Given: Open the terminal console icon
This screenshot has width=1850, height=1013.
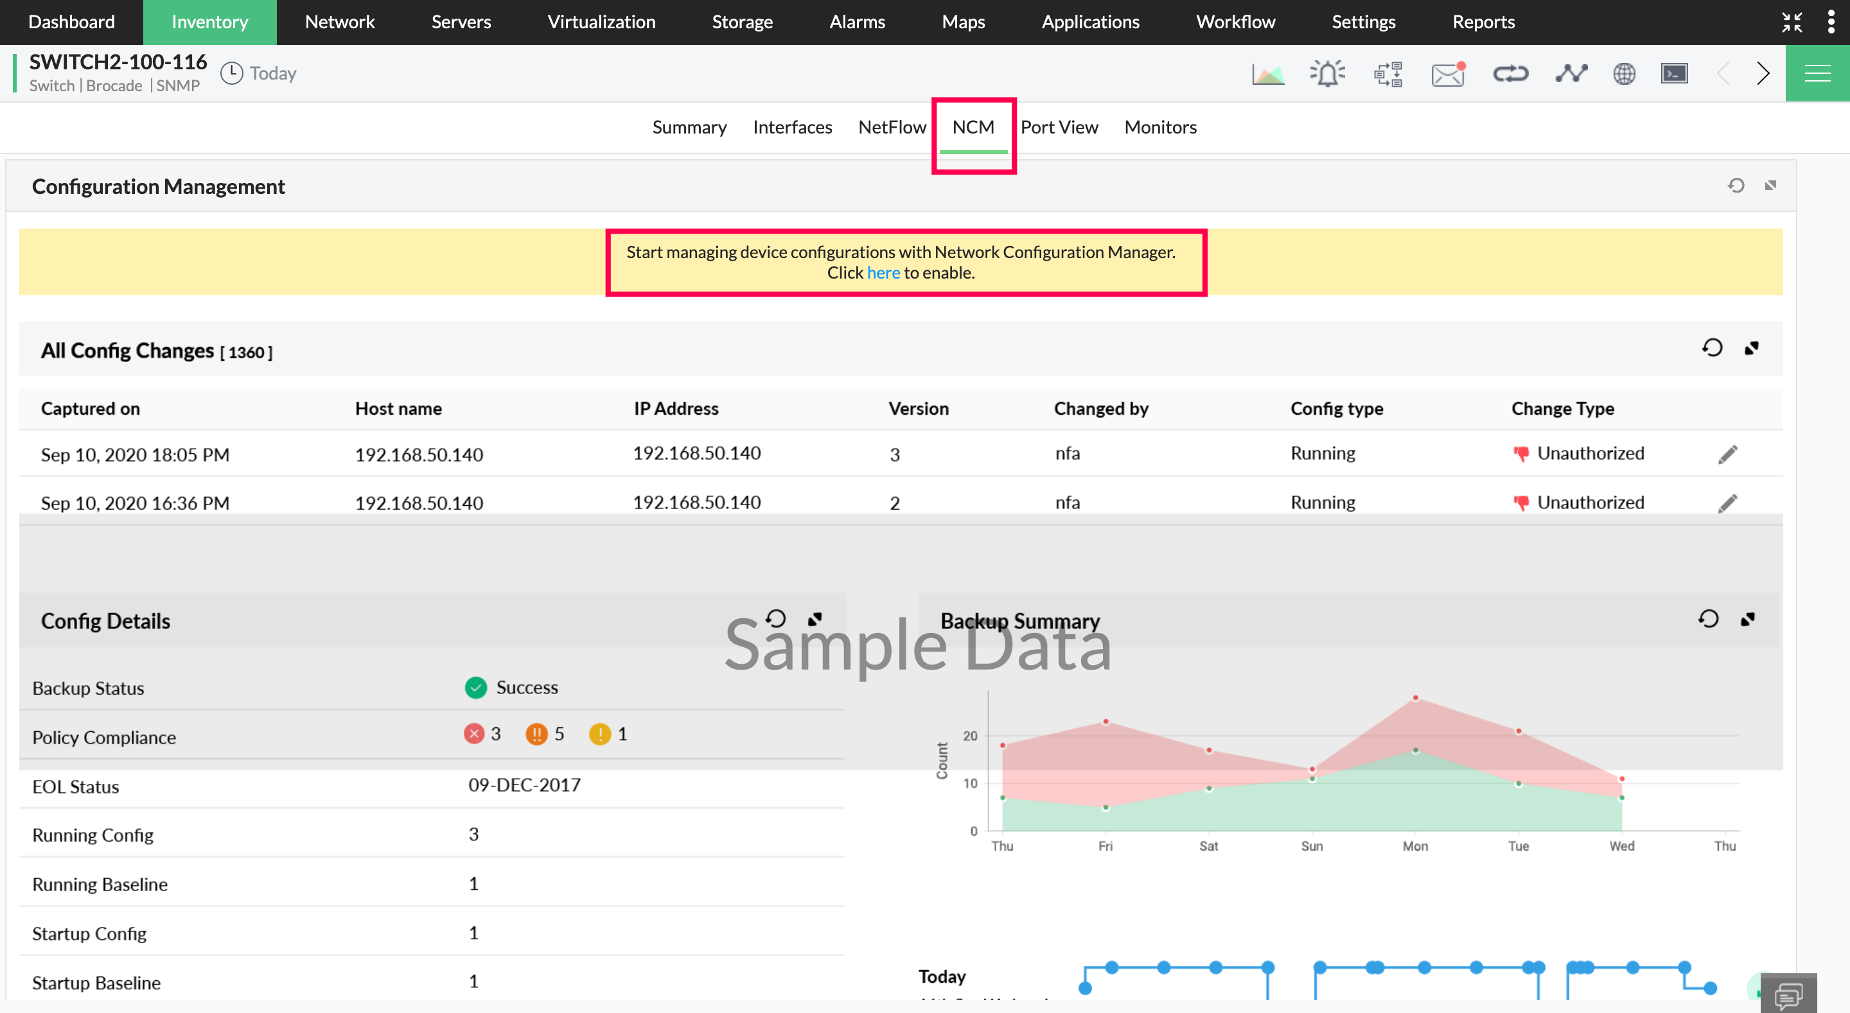Looking at the screenshot, I should pos(1674,74).
